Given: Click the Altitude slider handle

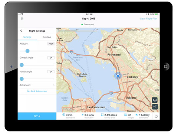Looking at the screenshot, I should [27, 51].
